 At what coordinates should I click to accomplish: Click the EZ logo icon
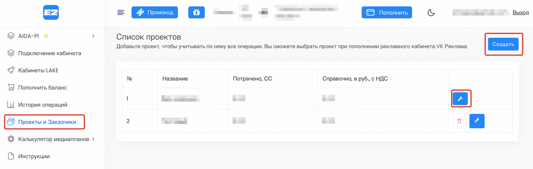tap(51, 12)
